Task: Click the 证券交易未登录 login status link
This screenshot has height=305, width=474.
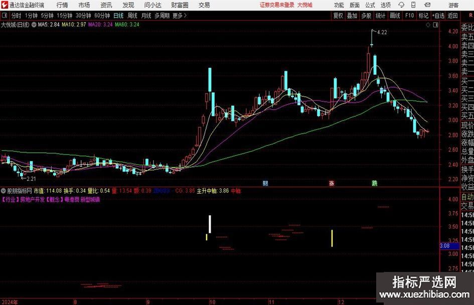Action: pyautogui.click(x=277, y=5)
